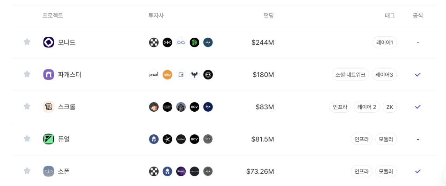Viewport: 446px width, 186px height.
Task: Click the 스크롤 scroll logo icon
Action: 48,107
